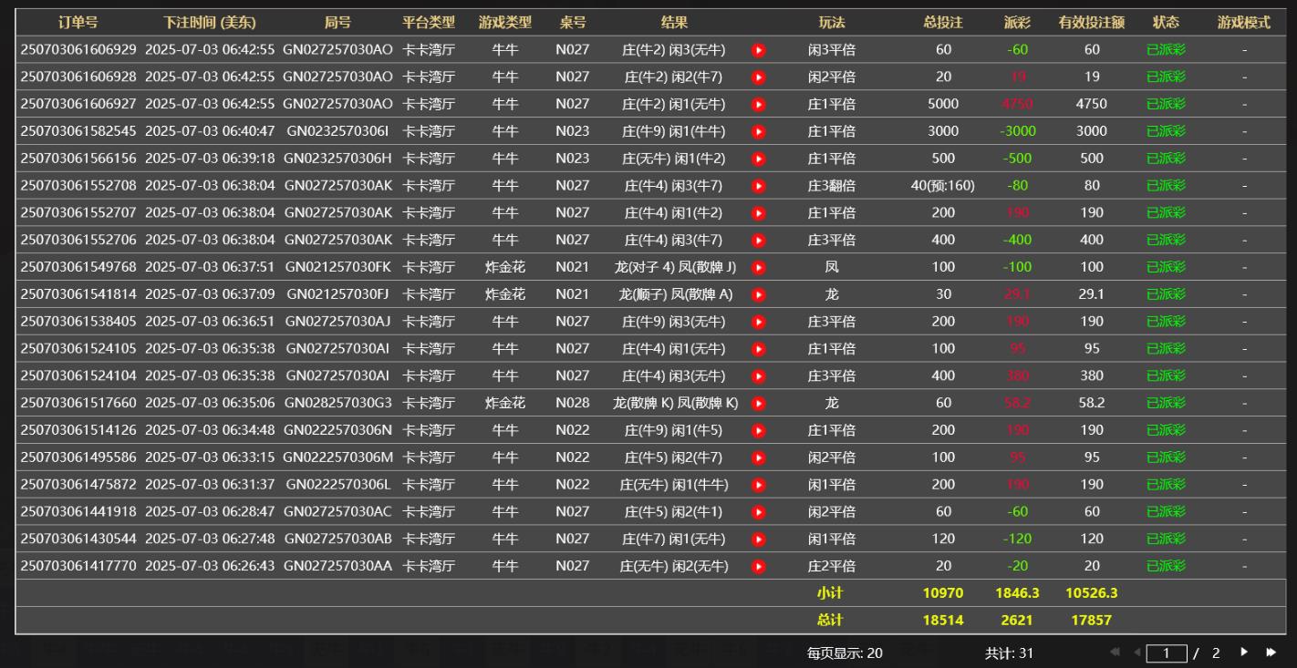Image resolution: width=1297 pixels, height=668 pixels.
Task: Jump to first page double arrow
Action: click(x=1115, y=653)
